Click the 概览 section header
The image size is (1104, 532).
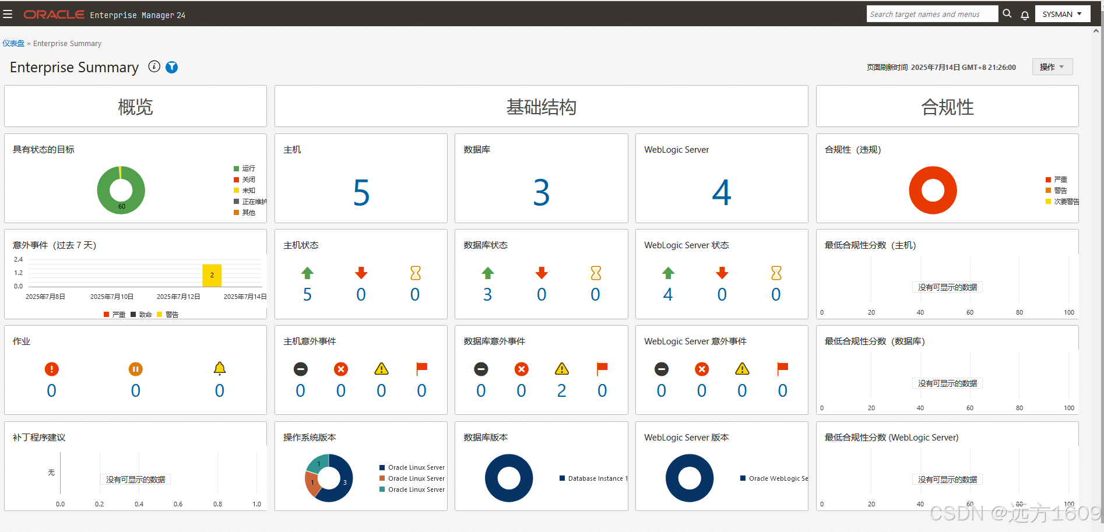[x=135, y=106]
